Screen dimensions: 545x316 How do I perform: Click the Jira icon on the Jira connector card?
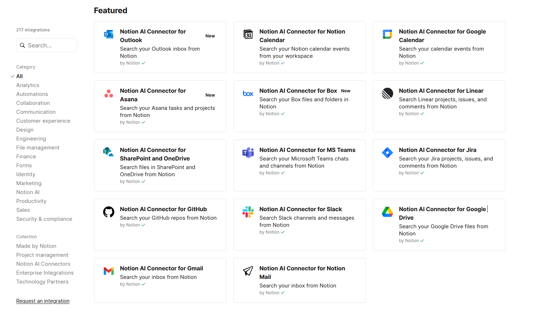387,153
